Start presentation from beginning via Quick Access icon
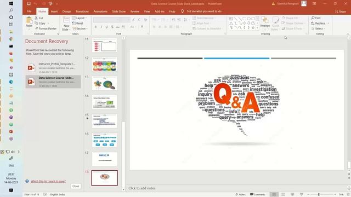This screenshot has width=351, height=197. click(50, 4)
